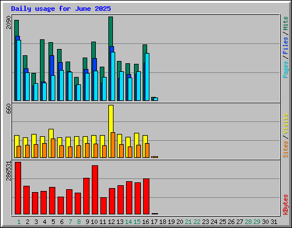
Task: Click day label 27 on the x-axis
Action: pos(240,222)
